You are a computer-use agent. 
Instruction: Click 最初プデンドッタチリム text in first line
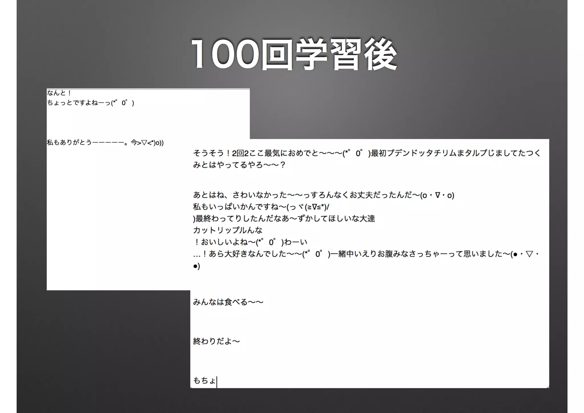point(413,153)
